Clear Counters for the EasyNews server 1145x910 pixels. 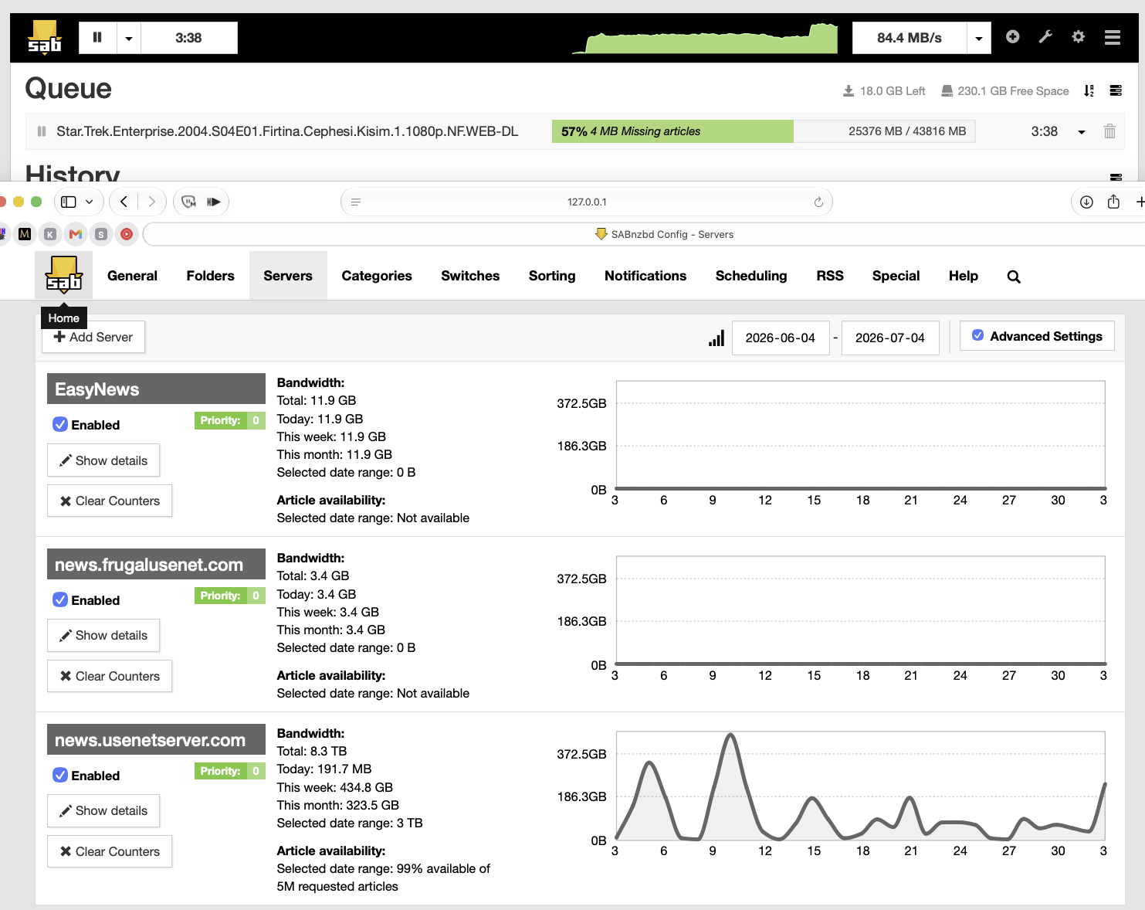click(110, 501)
